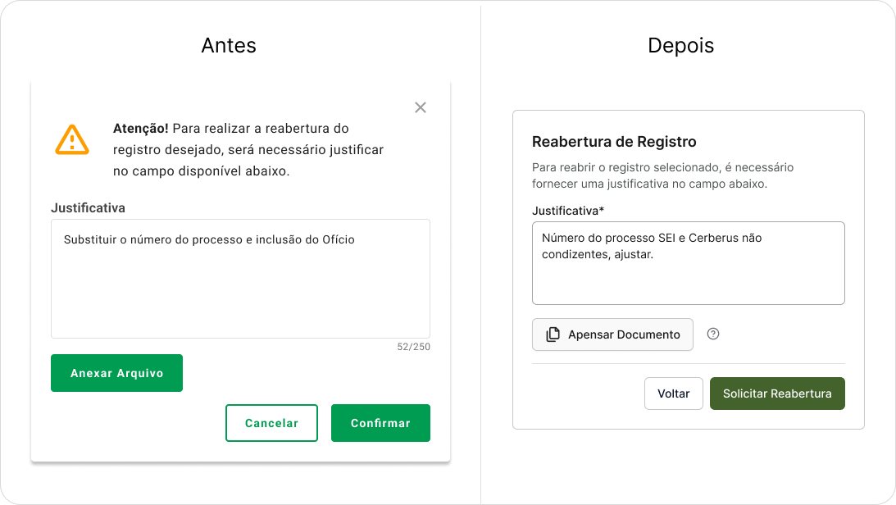Click the 52/250 character counter
Image resolution: width=896 pixels, height=505 pixels.
[x=413, y=347]
